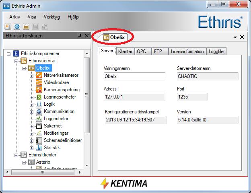Click the Server-datornamn field CHAOTIC

[x=208, y=76]
